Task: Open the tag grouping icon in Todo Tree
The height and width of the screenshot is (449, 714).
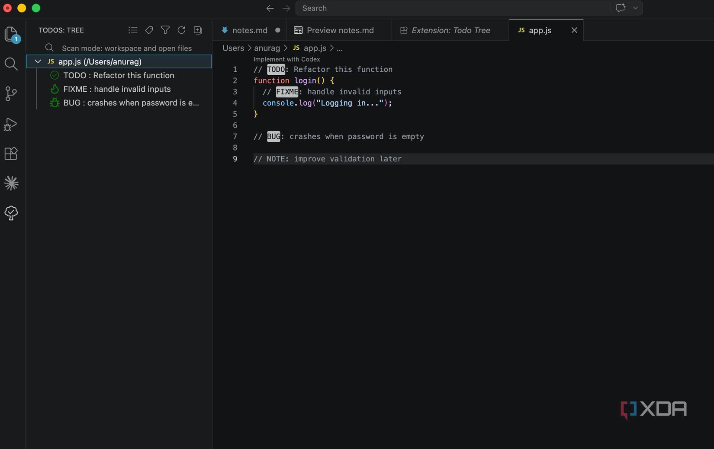Action: 149,30
